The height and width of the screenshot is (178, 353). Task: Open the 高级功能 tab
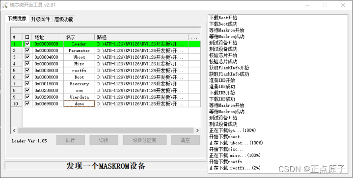64,19
